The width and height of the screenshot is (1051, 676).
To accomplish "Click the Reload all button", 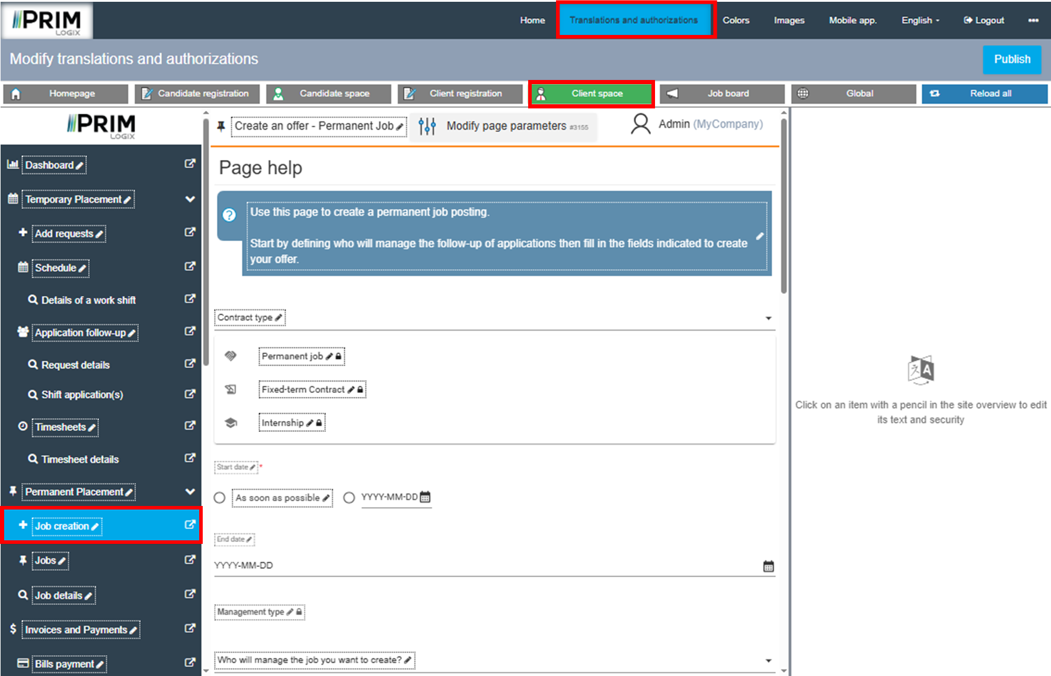I will (984, 94).
